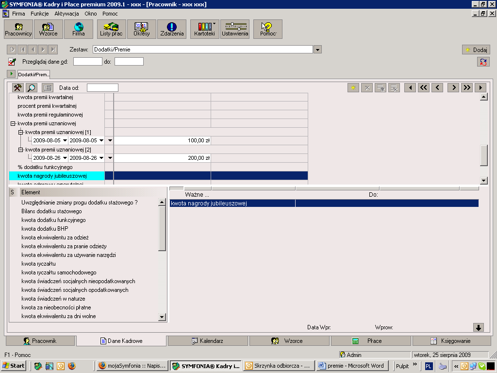Open the Firma menu in the menu bar
Image resolution: width=497 pixels, height=373 pixels.
pyautogui.click(x=18, y=14)
